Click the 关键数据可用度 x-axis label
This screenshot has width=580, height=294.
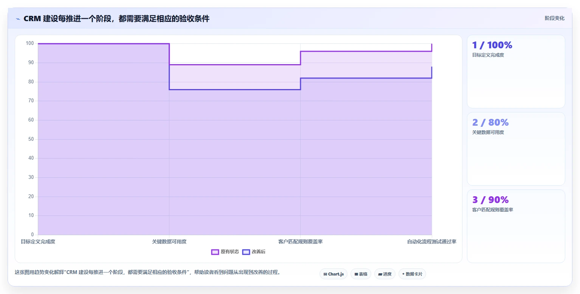pos(169,242)
